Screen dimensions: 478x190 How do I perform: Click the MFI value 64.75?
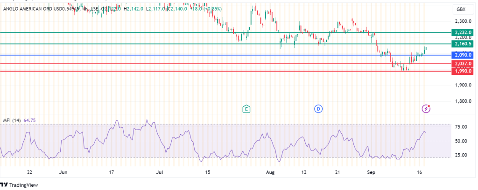click(x=29, y=120)
